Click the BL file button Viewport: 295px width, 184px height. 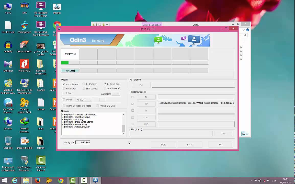pos(146,97)
